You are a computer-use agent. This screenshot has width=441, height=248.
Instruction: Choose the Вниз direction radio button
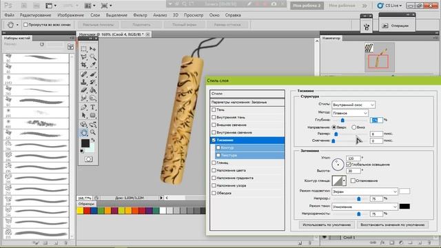353,127
